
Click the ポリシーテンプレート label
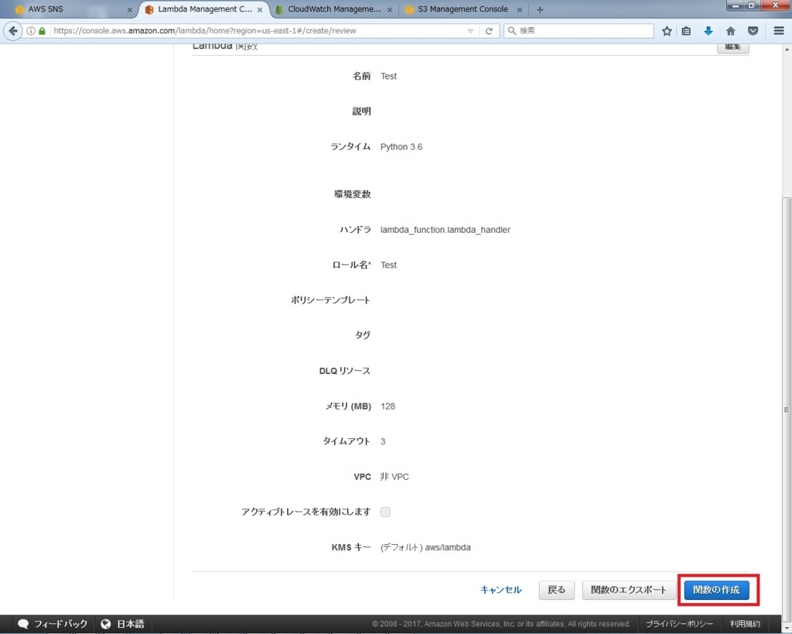330,300
